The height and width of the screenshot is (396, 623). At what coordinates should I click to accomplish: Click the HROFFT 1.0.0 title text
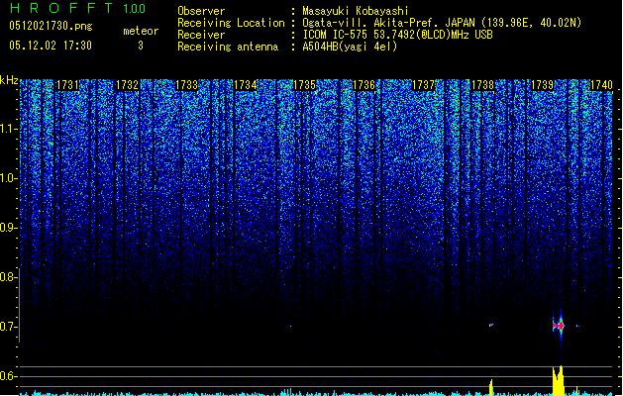(x=77, y=8)
